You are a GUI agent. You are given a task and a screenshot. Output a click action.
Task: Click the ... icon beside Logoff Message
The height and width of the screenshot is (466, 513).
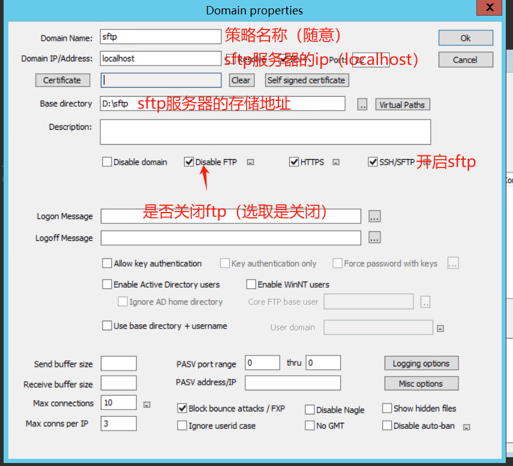click(374, 238)
